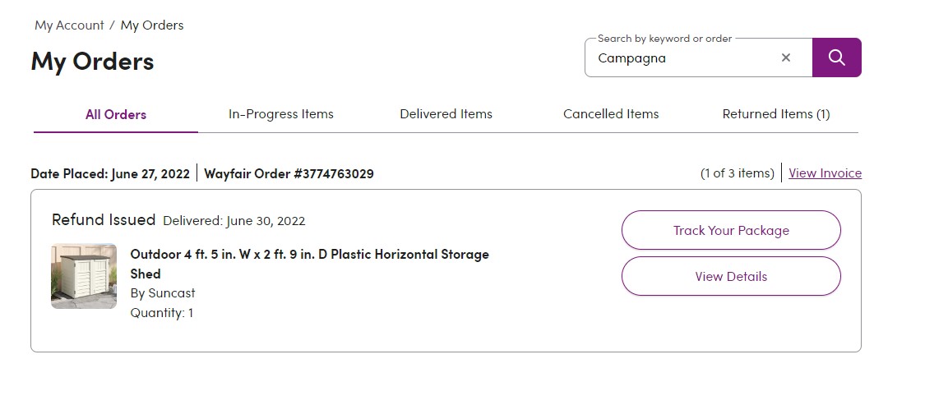Image resolution: width=948 pixels, height=405 pixels.
Task: Click the 'By Suncast' brand text
Action: [x=163, y=293]
